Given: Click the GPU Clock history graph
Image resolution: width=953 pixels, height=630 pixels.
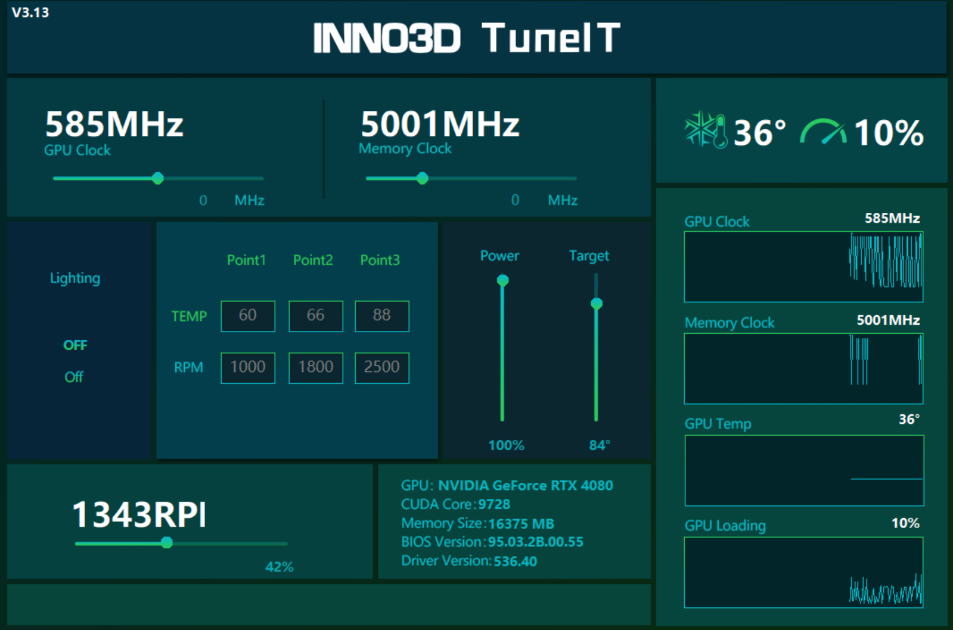Looking at the screenshot, I should 803,266.
